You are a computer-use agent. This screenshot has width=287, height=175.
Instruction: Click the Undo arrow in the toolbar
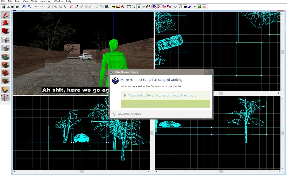(36, 7)
